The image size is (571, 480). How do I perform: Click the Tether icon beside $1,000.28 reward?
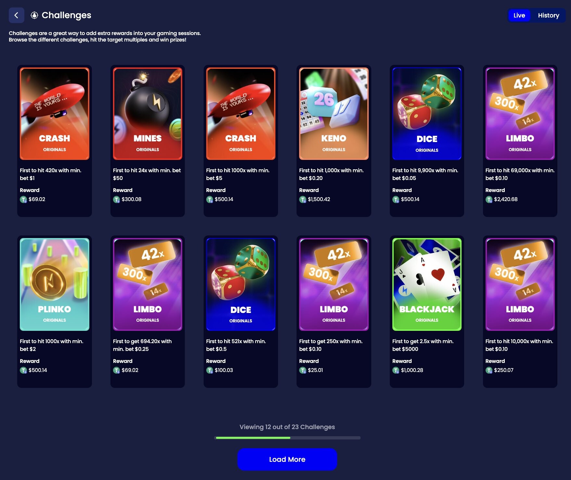tap(396, 370)
